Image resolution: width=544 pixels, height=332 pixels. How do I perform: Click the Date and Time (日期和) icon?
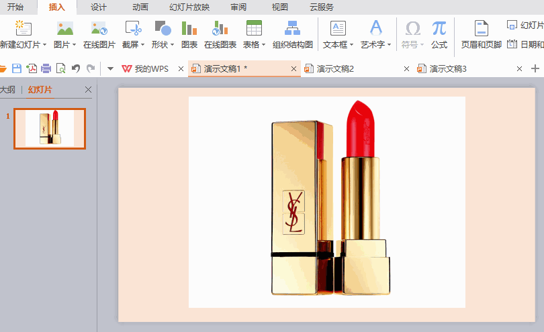[512, 44]
